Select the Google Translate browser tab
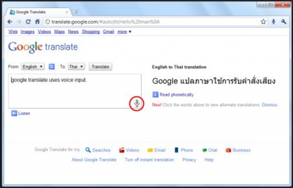 click(x=38, y=12)
